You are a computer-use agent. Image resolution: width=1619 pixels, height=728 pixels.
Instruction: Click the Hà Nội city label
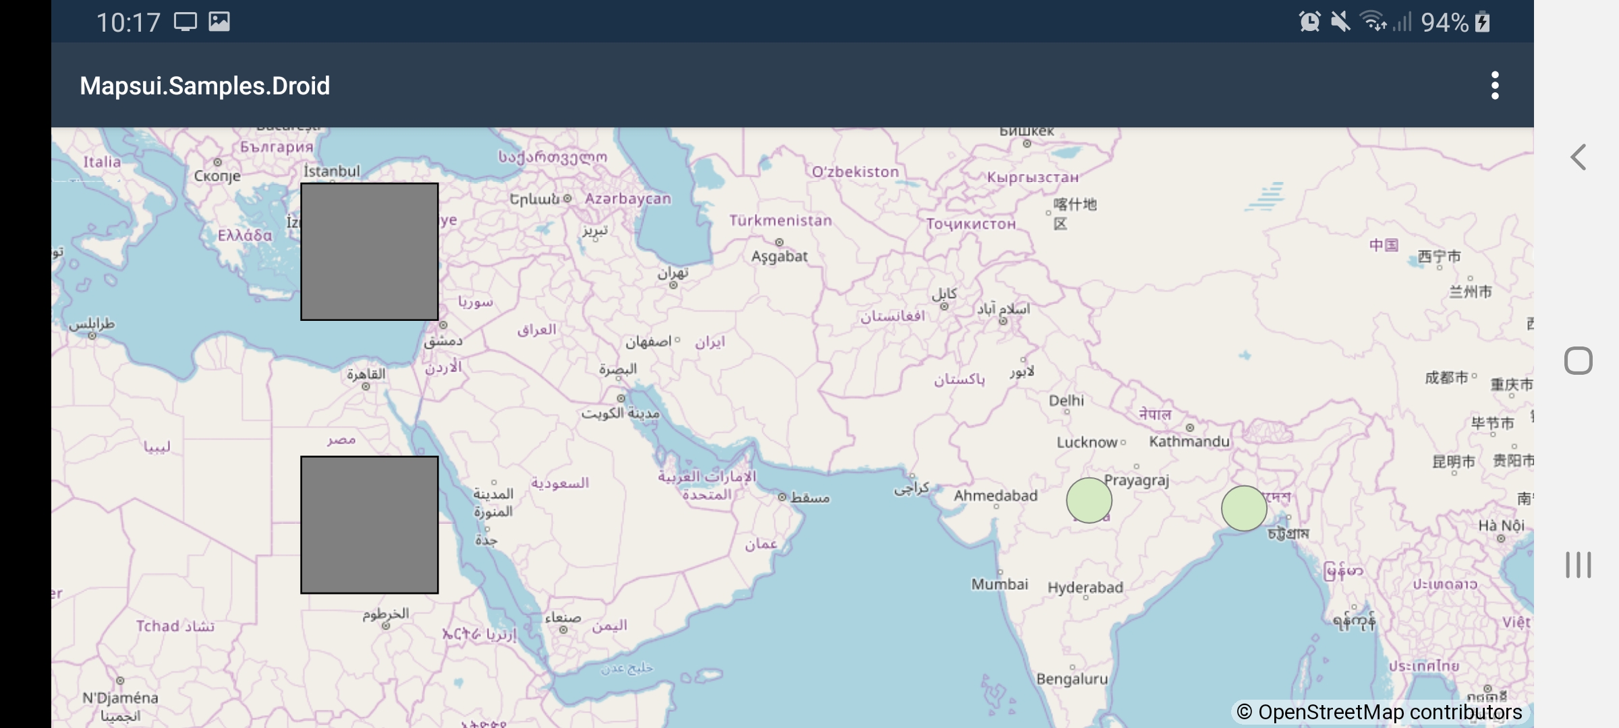pos(1502,525)
